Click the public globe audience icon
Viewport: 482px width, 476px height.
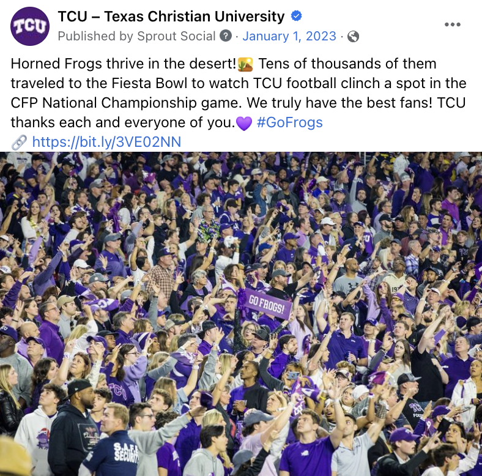pos(353,37)
